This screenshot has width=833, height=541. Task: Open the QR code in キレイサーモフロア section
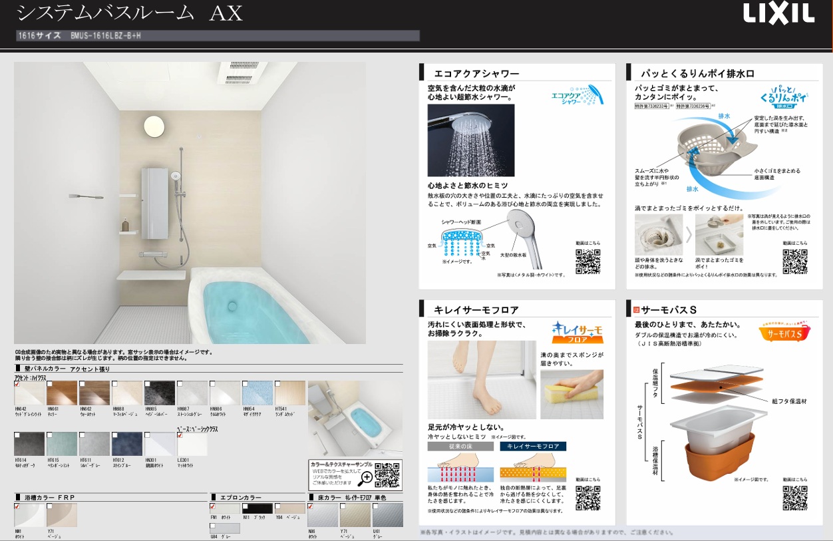[x=587, y=496]
